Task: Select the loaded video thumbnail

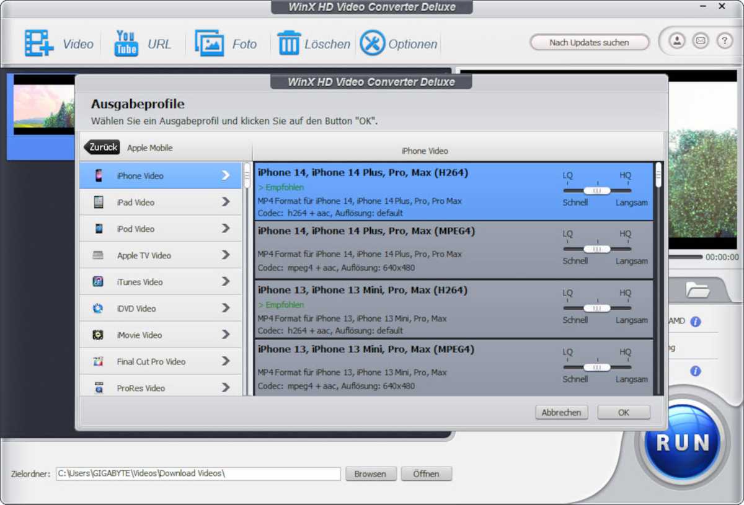Action: coord(44,105)
